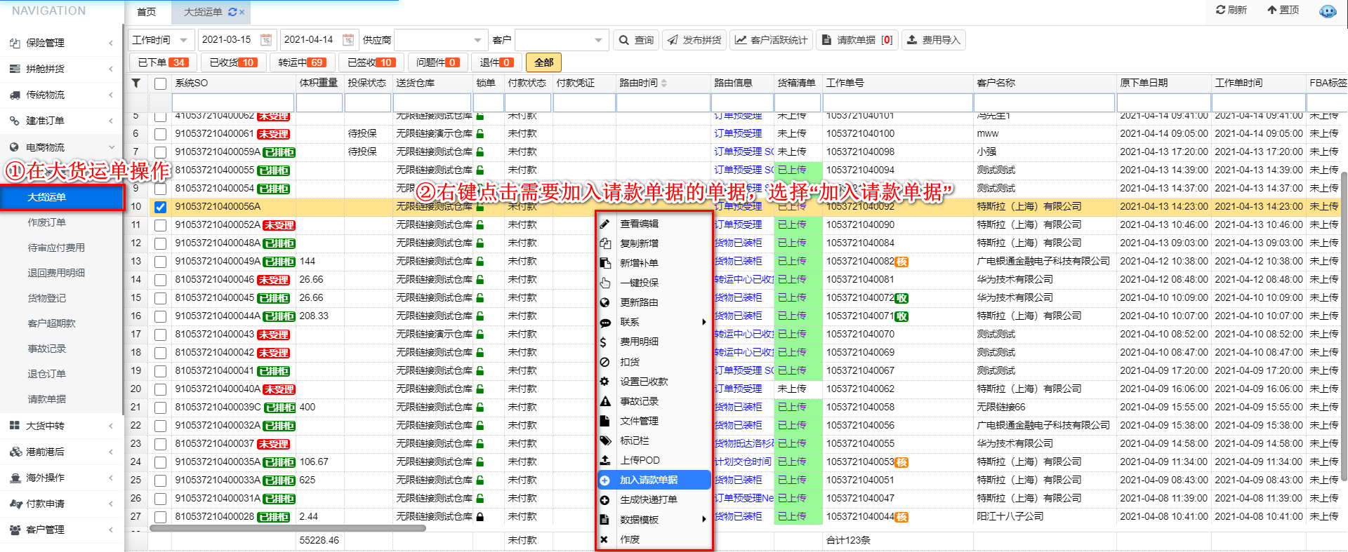Click the sort arrows beside 路由时间 header
The image size is (1348, 552).
[664, 83]
